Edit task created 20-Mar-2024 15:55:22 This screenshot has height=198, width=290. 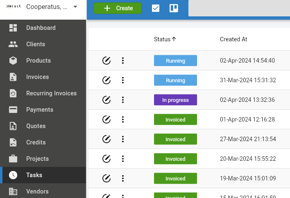coord(106,159)
